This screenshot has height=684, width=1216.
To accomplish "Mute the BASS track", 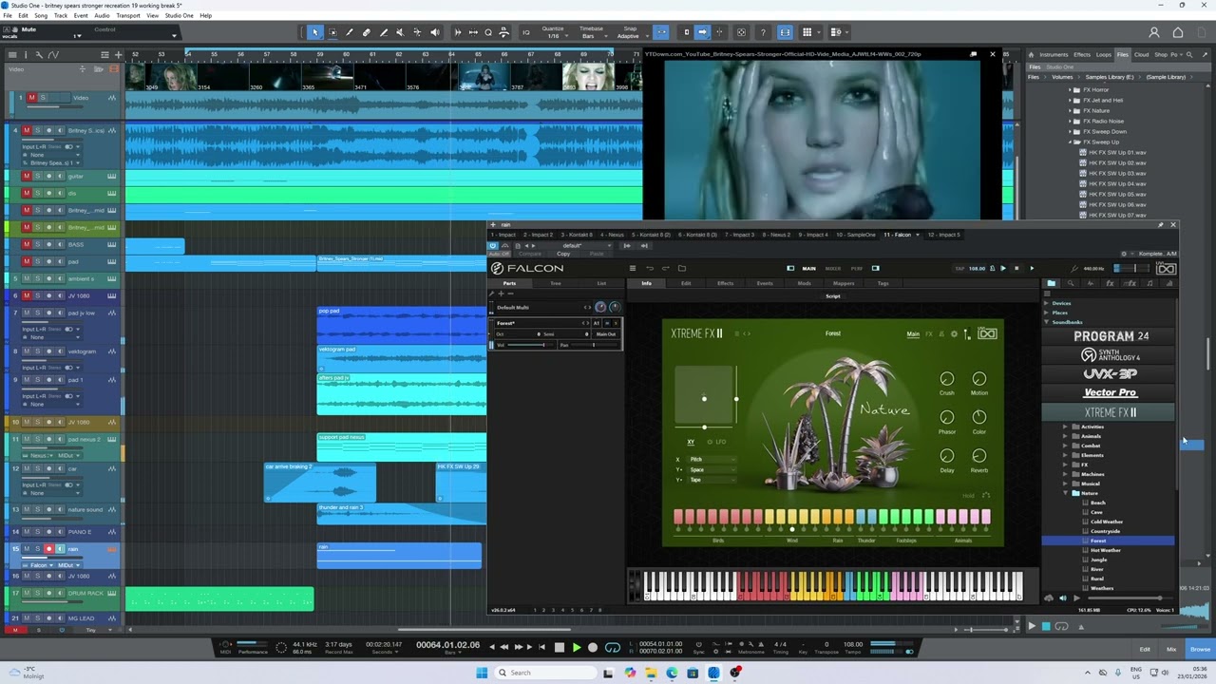I will (27, 244).
